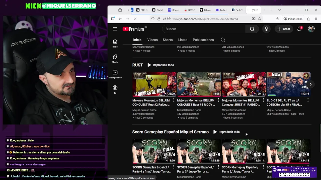
Task: Start voice search with the microphone icon
Action: [266, 29]
